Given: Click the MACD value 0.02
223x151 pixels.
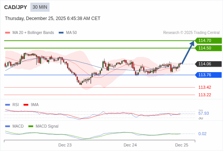Looking at the screenshot, I should 202,134.
